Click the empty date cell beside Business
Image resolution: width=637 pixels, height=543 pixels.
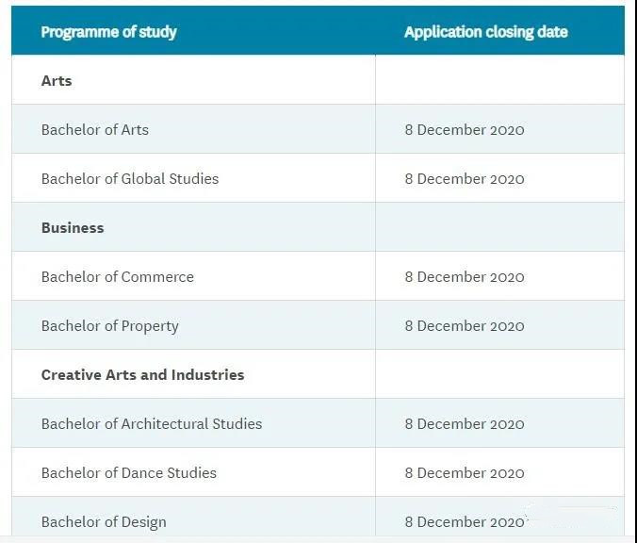point(500,227)
